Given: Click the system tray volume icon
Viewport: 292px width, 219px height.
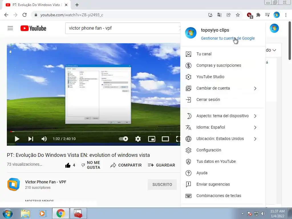Looking at the screenshot, I should pyautogui.click(x=263, y=214).
